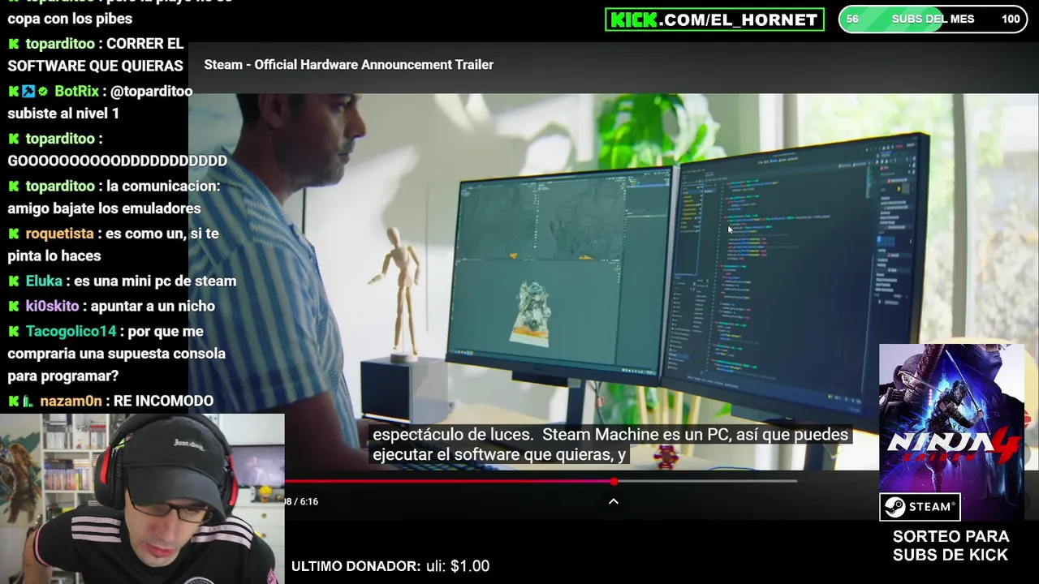1039x584 pixels.
Task: Click the number 56 in the subs counter
Action: pyautogui.click(x=852, y=19)
